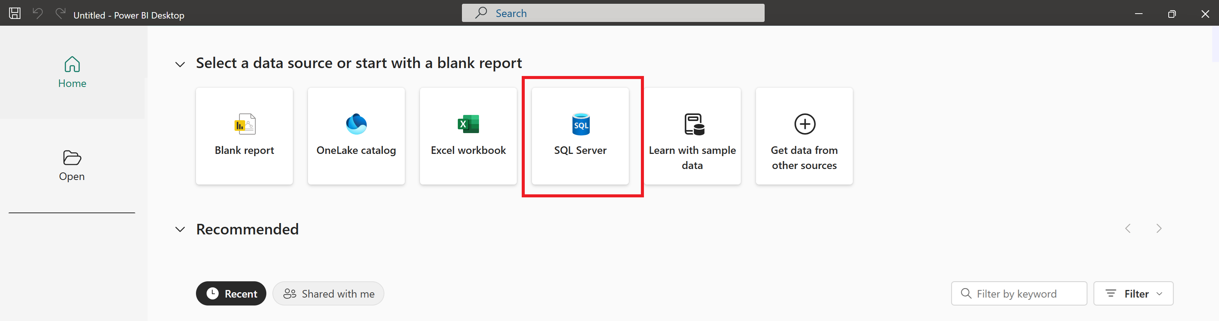Click the Save icon in title bar
1219x321 pixels.
point(15,13)
